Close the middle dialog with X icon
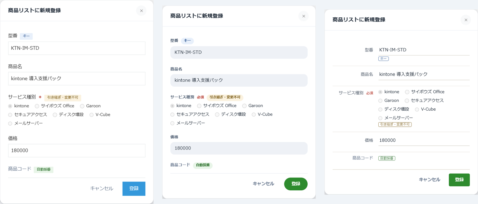478x204 pixels. (x=304, y=16)
